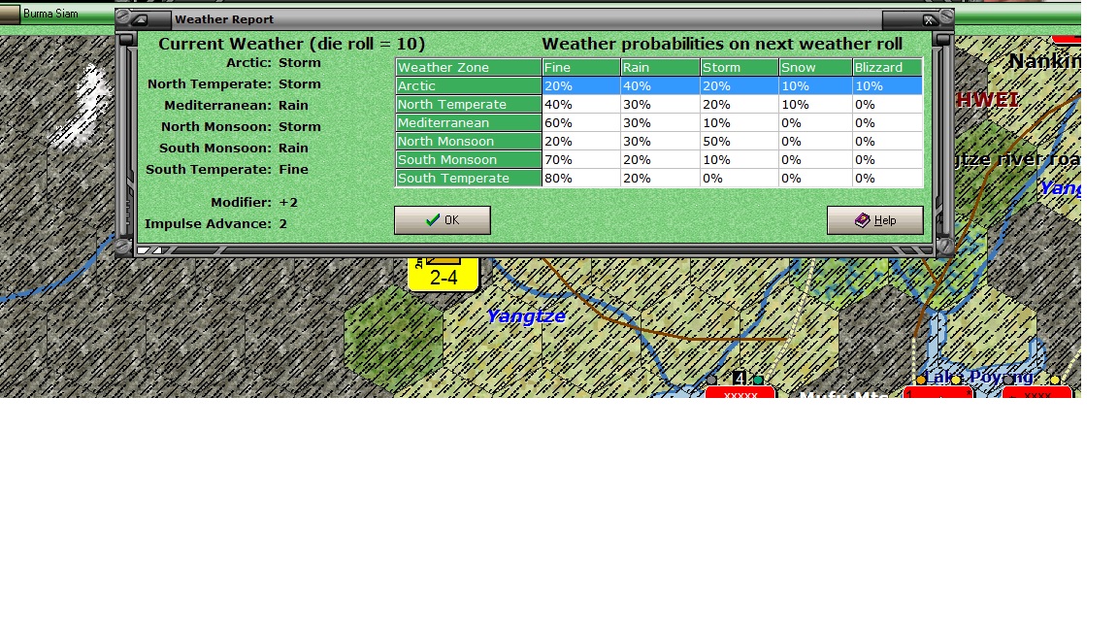The width and height of the screenshot is (1118, 629).
Task: Click the Storm column header
Action: pyautogui.click(x=740, y=67)
